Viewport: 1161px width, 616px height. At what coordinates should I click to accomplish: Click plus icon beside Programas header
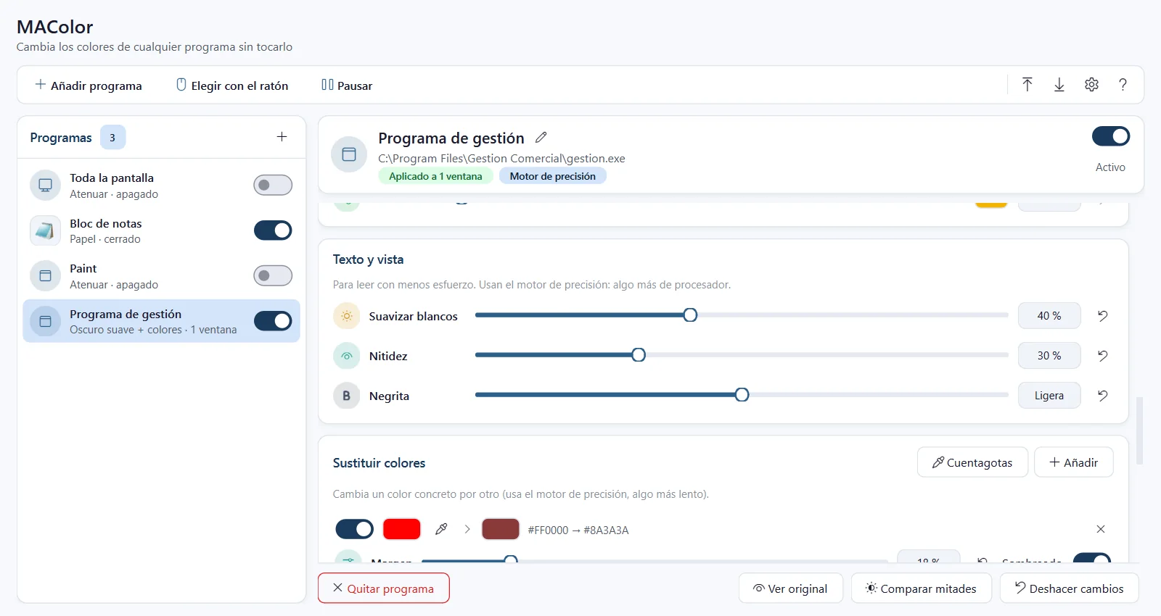(282, 137)
